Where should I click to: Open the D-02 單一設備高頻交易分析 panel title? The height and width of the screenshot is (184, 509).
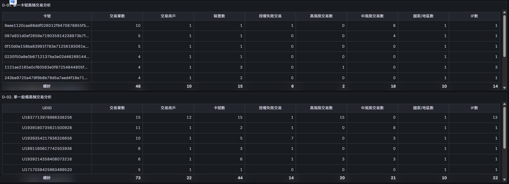pos(27,97)
